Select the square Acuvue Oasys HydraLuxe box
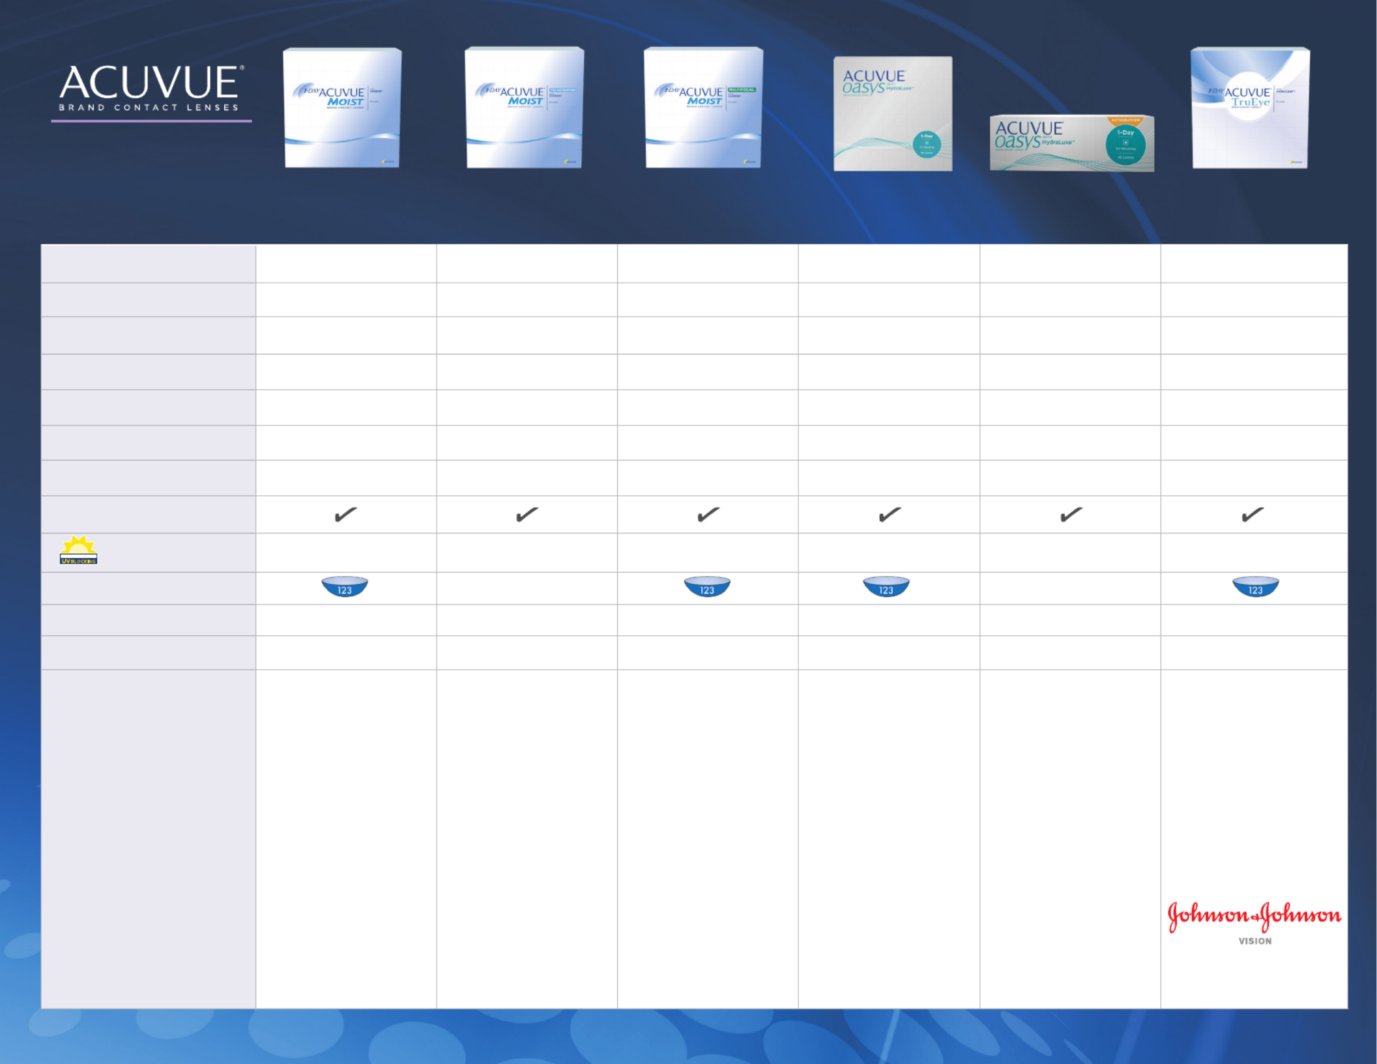The height and width of the screenshot is (1064, 1377). click(893, 114)
